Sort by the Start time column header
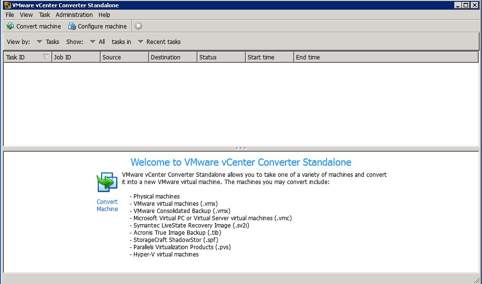 pos(270,57)
